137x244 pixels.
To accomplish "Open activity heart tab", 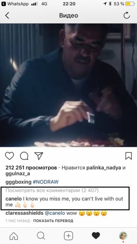I will pyautogui.click(x=96, y=236).
